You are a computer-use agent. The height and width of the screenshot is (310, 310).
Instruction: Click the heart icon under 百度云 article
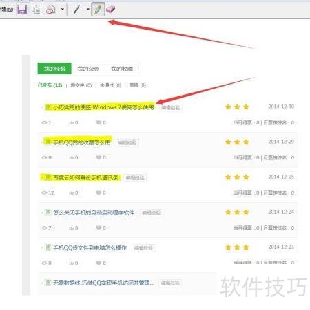tap(99, 192)
